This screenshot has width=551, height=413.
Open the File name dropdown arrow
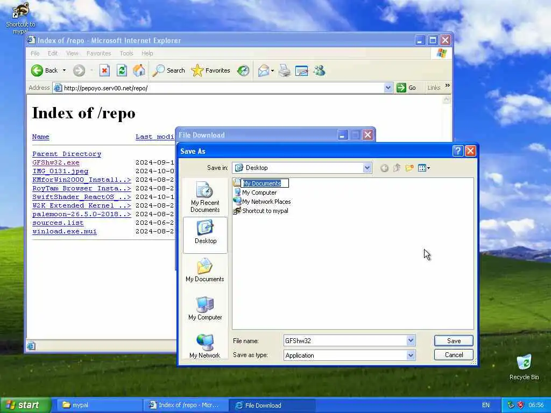click(x=411, y=340)
